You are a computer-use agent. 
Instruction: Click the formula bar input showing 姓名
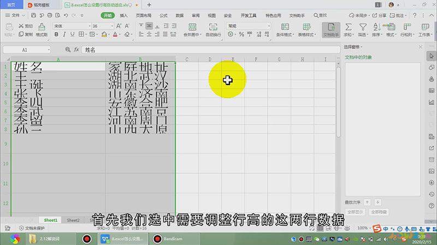(211, 50)
